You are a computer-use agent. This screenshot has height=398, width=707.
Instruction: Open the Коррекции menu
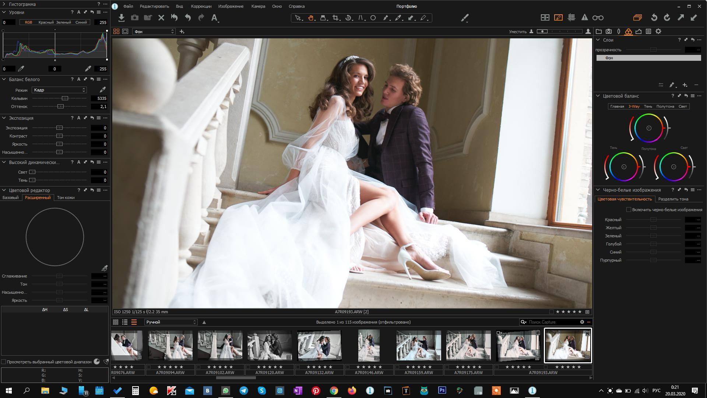pos(201,6)
